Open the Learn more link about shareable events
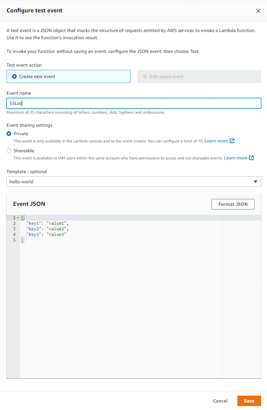This screenshot has height=410, width=267. (236, 158)
